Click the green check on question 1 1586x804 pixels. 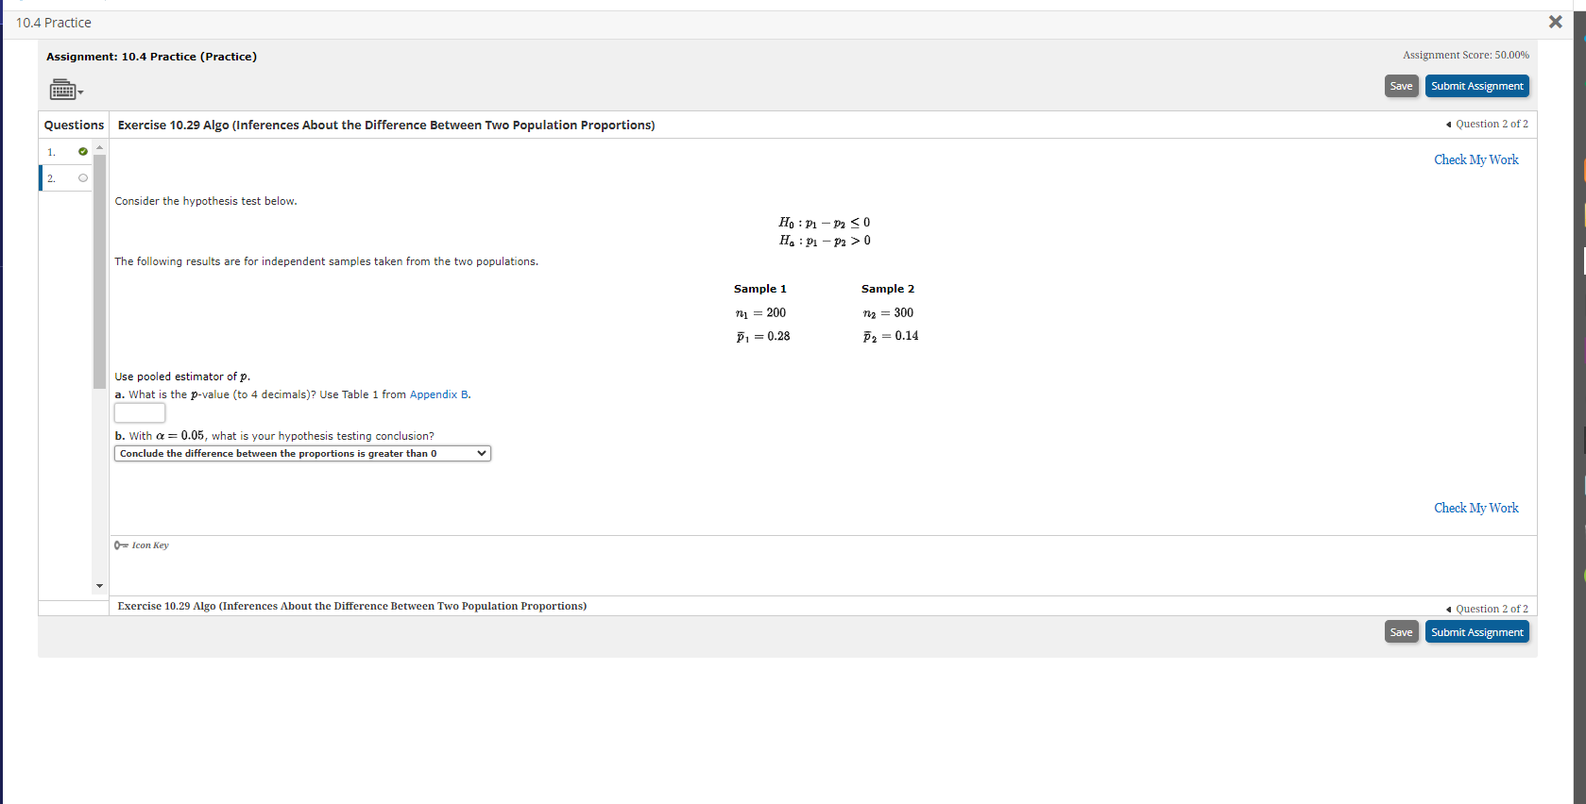(x=83, y=151)
